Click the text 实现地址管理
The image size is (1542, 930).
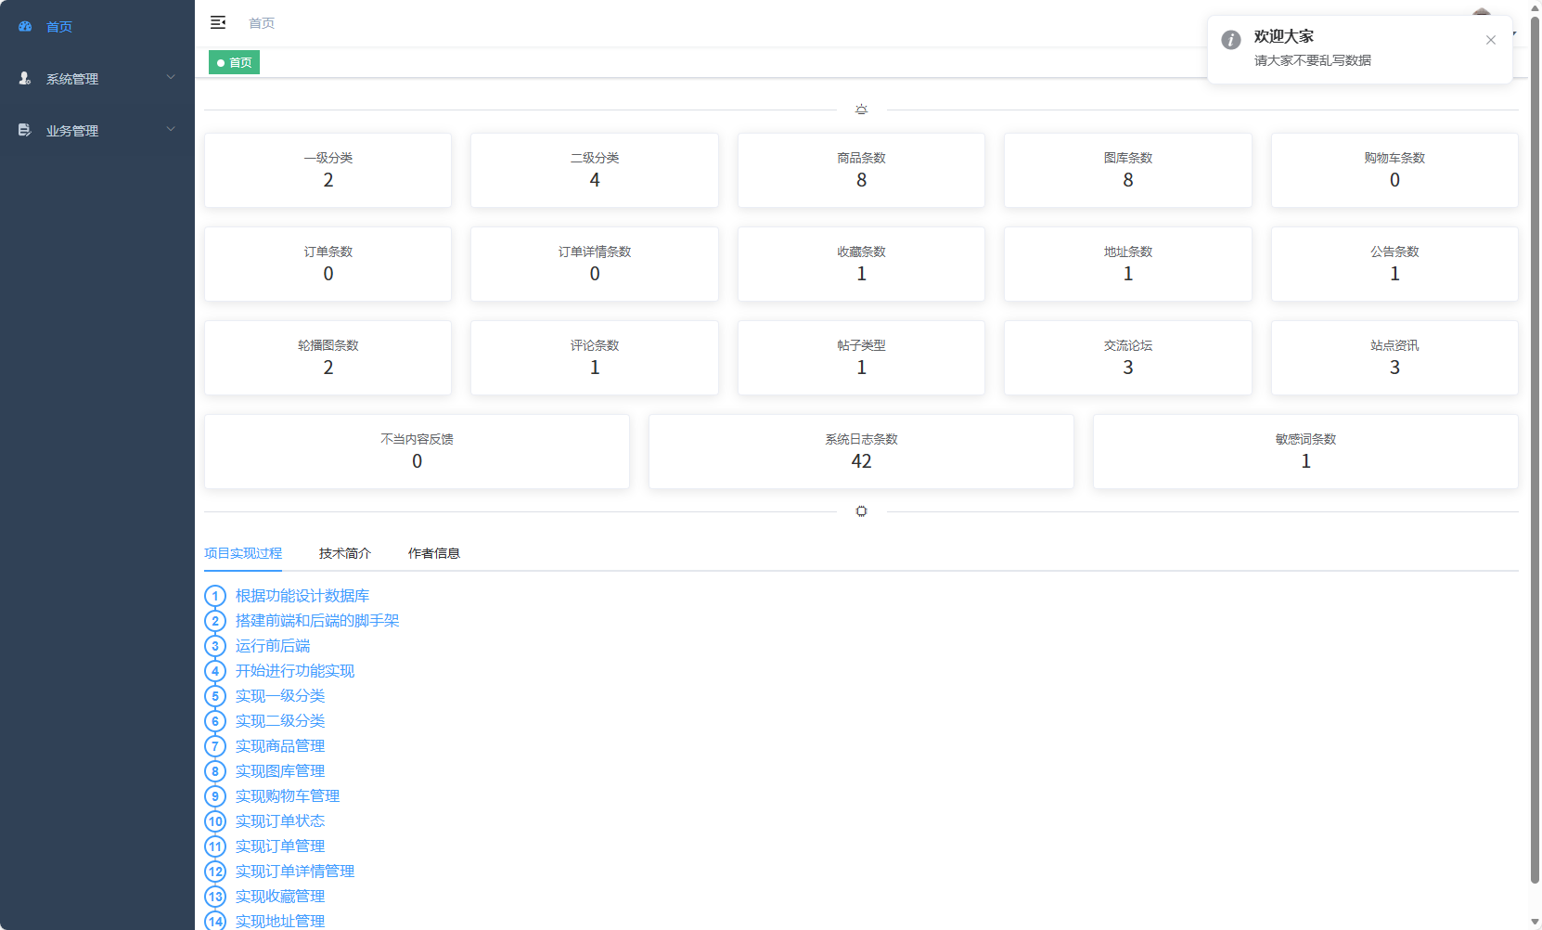click(x=280, y=922)
